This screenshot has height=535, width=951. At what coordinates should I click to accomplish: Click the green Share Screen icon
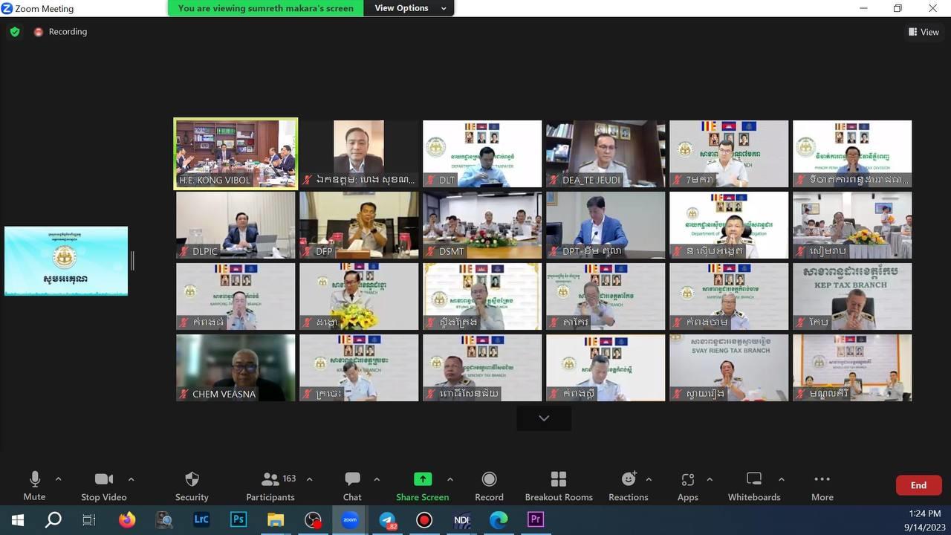[422, 479]
